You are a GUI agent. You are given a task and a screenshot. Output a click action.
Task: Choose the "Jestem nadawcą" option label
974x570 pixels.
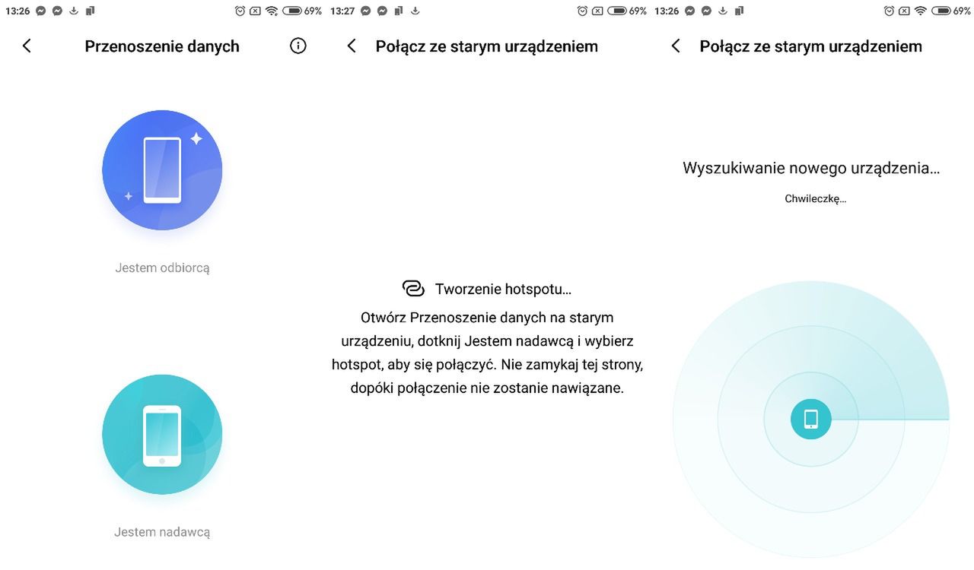point(162,532)
